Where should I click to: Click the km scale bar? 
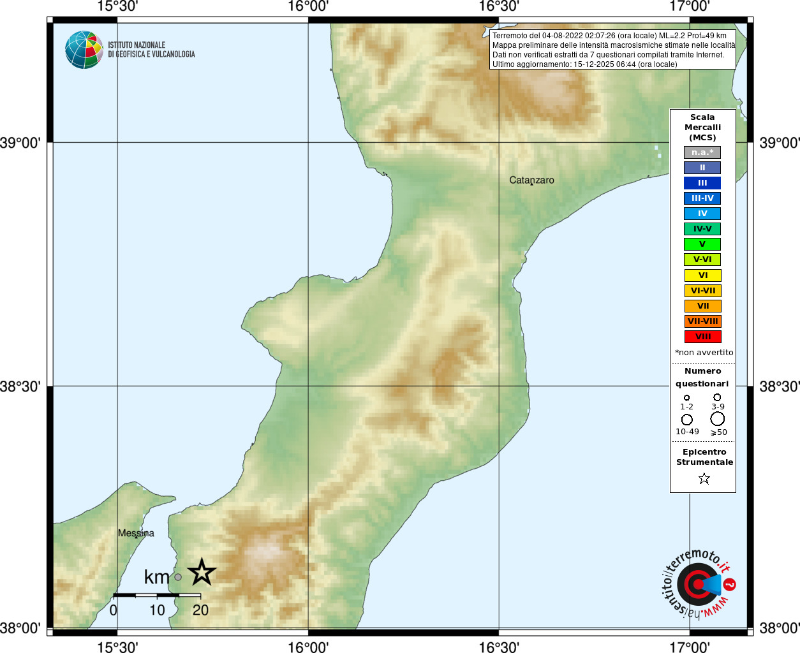pyautogui.click(x=157, y=595)
